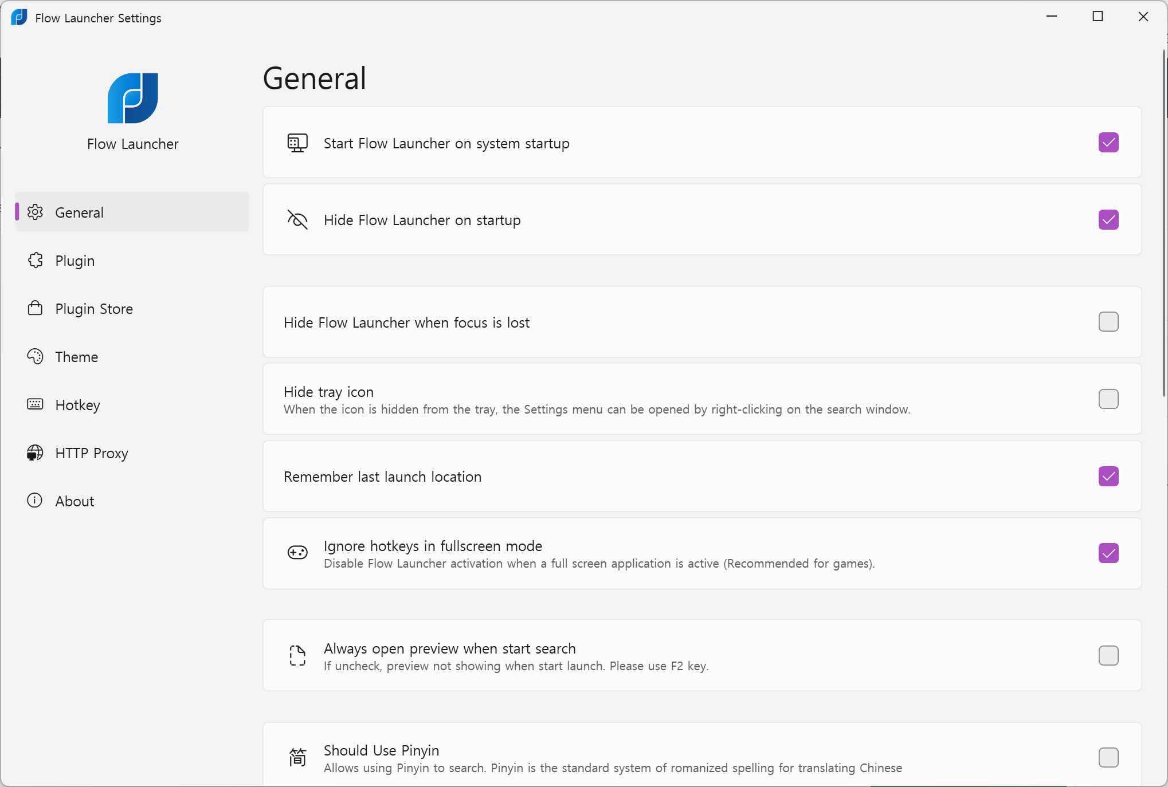Viewport: 1168px width, 787px height.
Task: Click the HTTP Proxy globe icon
Action: (x=35, y=452)
